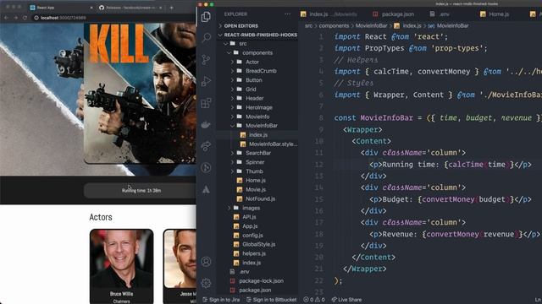The height and width of the screenshot is (304, 542).
Task: Switch to the GitHub Releases browser tab
Action: click(130, 8)
